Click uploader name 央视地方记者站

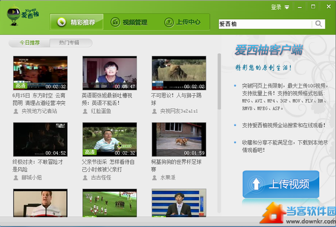pyautogui.click(x=39, y=111)
